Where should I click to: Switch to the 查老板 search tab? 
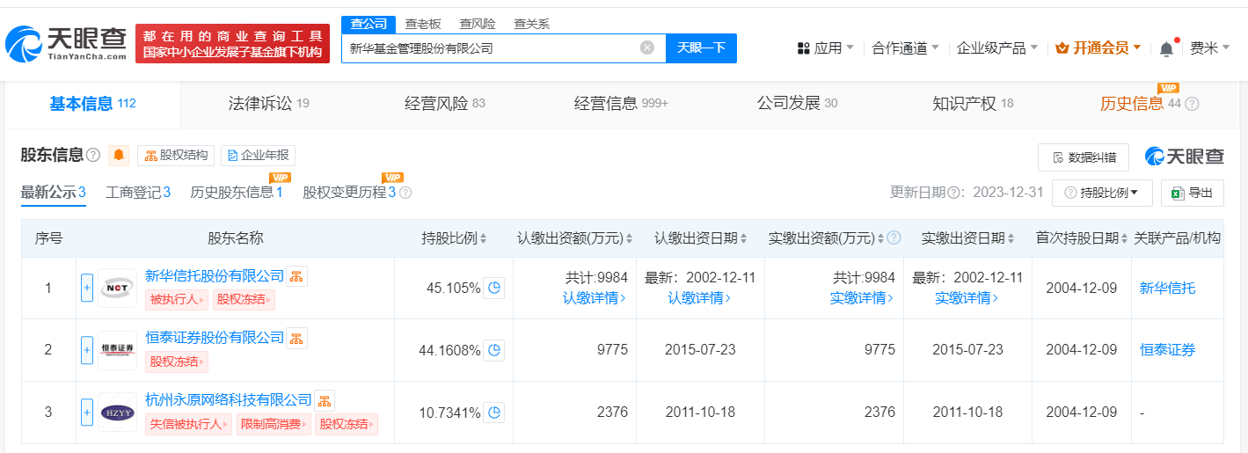coord(423,24)
